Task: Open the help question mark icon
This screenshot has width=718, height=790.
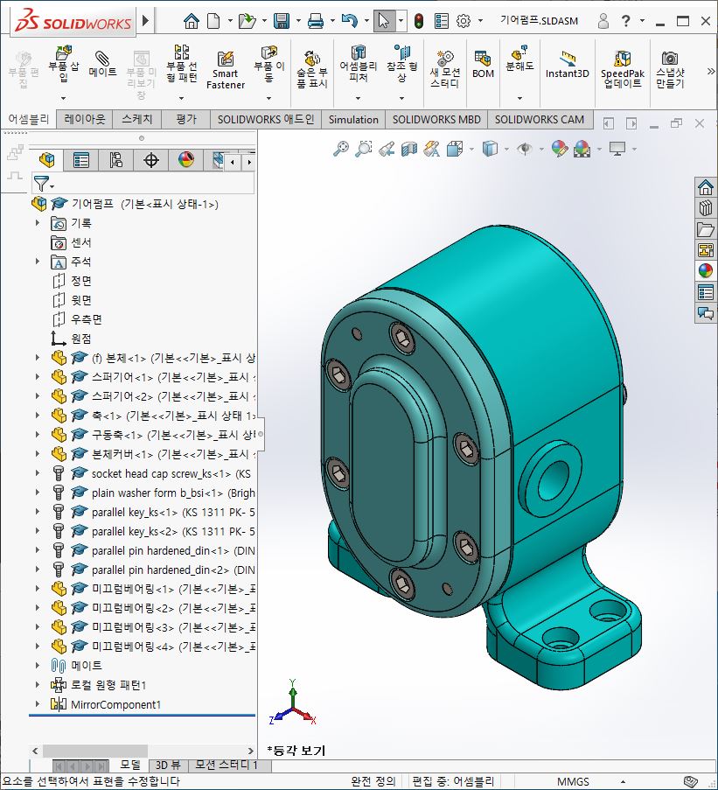Action: 625,21
